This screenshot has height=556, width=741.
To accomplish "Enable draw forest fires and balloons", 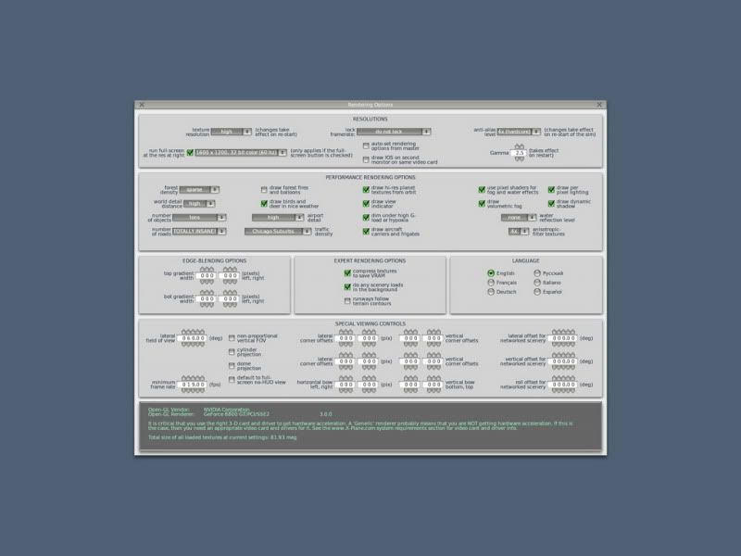I will tap(264, 190).
